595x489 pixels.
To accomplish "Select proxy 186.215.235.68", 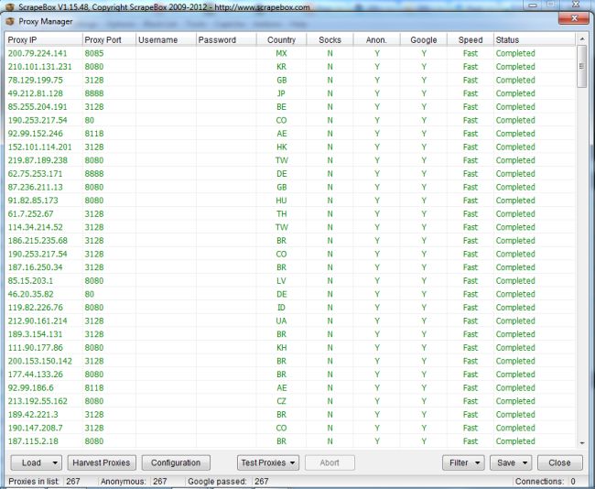I will coord(291,241).
